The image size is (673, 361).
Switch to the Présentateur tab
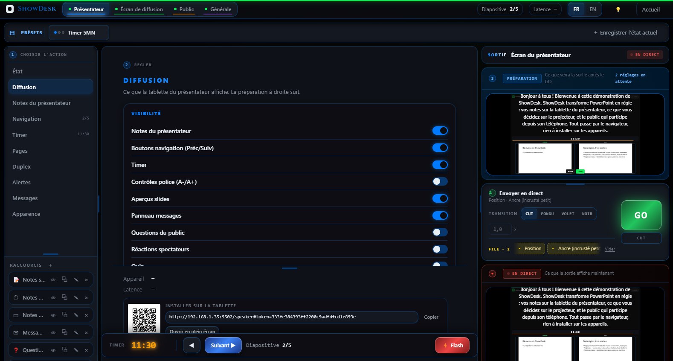click(x=86, y=9)
